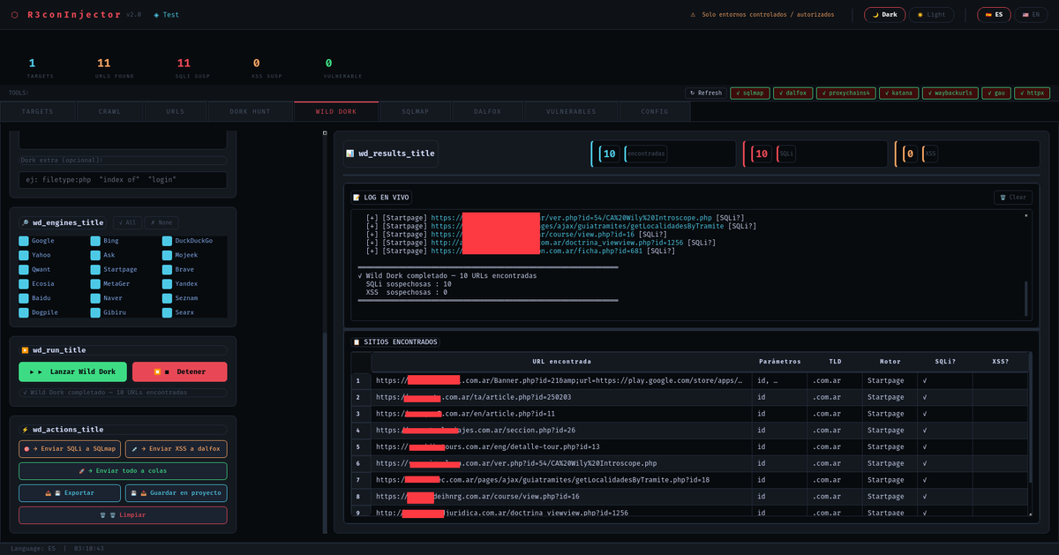Click Guardar en proyecto button
This screenshot has width=1059, height=555.
tap(176, 493)
